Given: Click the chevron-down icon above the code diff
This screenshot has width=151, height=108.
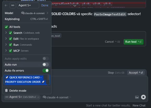Looking at the screenshot, I should tap(75, 6).
